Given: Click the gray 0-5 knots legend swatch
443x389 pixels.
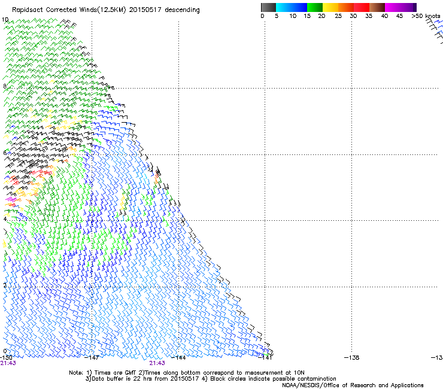Looking at the screenshot, I should coord(268,7).
